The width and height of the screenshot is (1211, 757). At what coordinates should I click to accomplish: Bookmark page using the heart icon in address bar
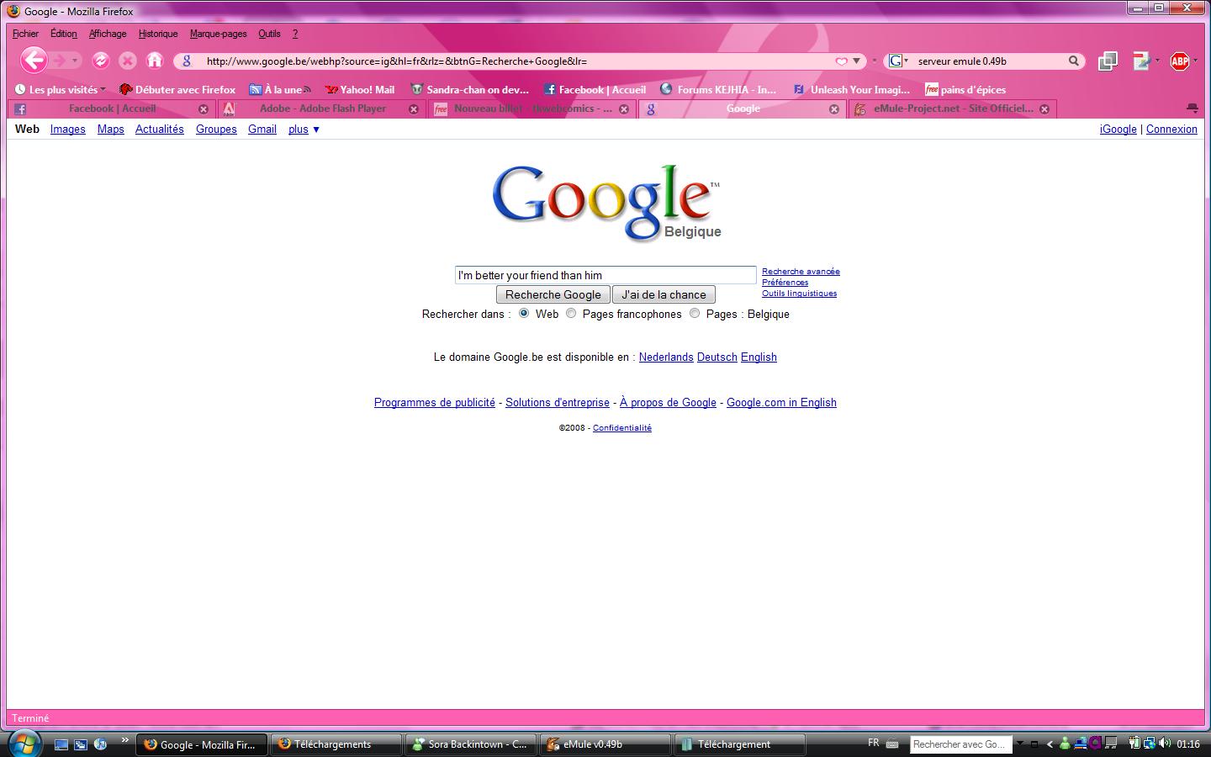841,61
